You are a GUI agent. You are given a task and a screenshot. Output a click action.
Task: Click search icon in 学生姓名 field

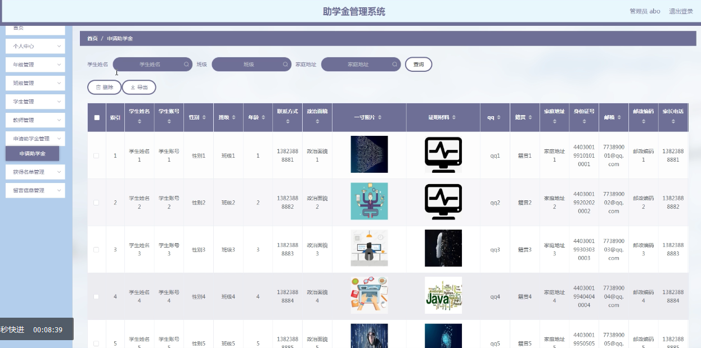[186, 65]
